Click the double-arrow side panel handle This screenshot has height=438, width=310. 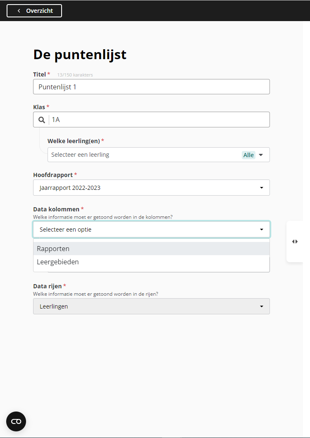[295, 242]
